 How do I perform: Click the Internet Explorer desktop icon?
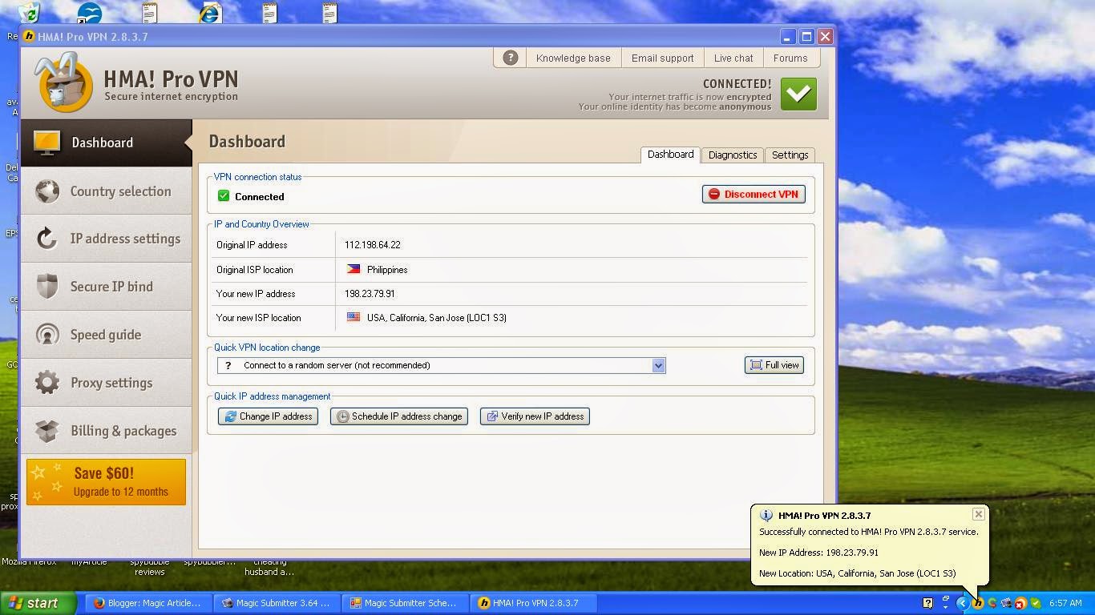click(210, 13)
